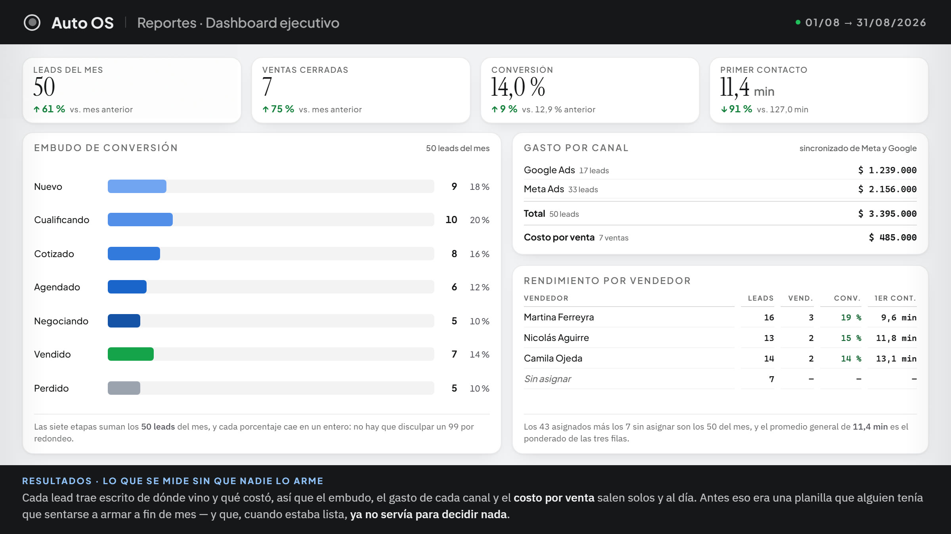Select the Cualificando stage label
The image size is (951, 534).
pyautogui.click(x=61, y=220)
